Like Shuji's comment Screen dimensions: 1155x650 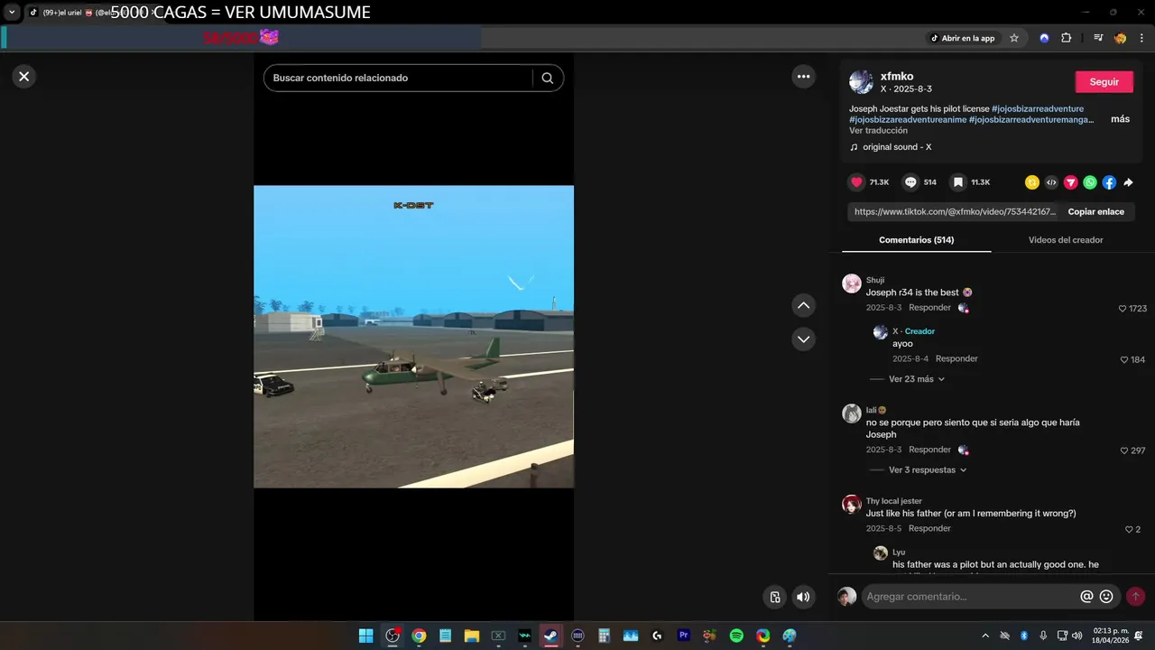1123,309
